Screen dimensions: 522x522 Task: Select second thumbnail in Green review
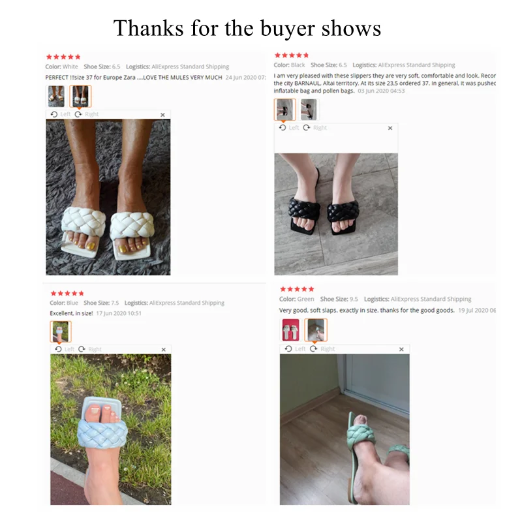tap(316, 330)
